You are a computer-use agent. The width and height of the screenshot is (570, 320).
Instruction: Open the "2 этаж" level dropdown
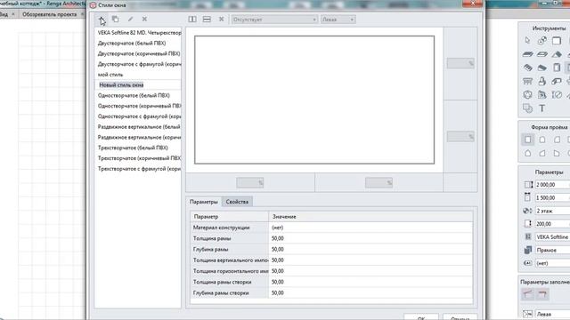coord(552,211)
